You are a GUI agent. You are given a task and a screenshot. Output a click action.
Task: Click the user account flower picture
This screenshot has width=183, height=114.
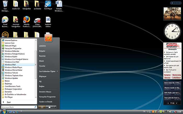(x=48, y=38)
